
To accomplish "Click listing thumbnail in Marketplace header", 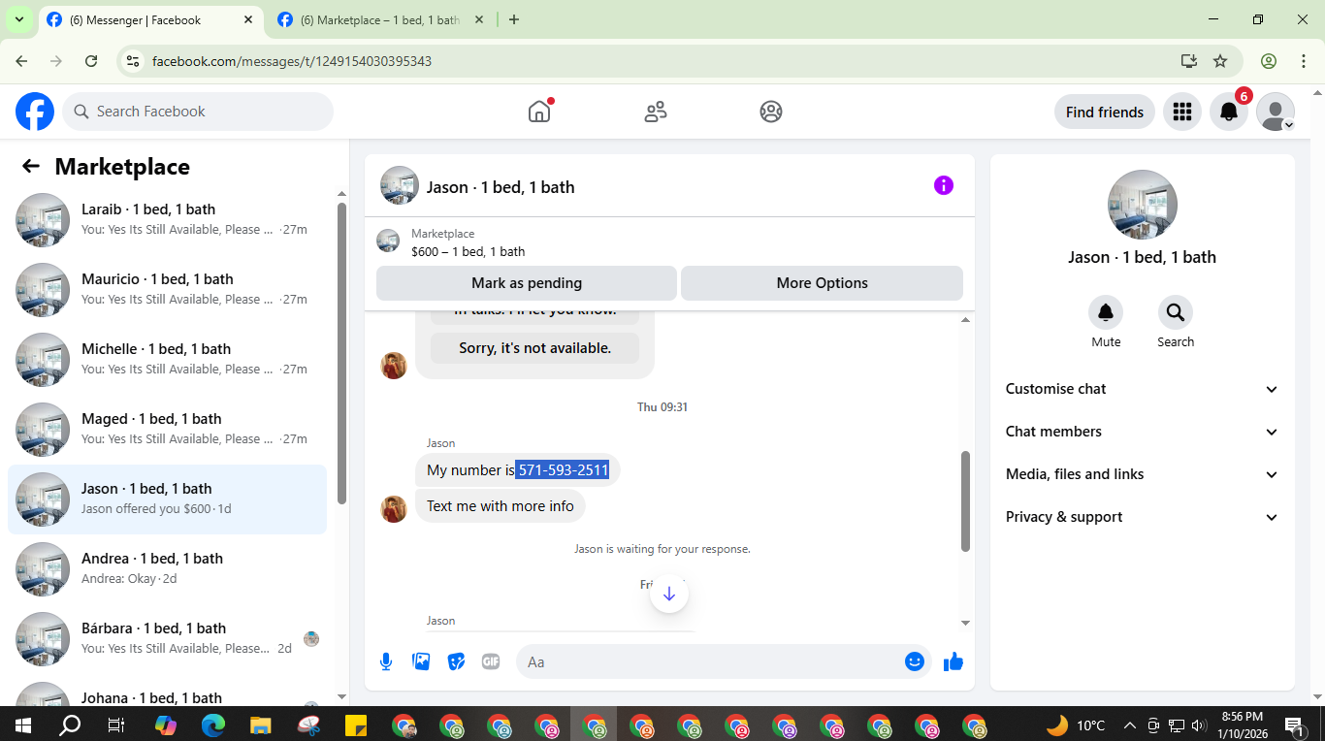I will point(388,242).
